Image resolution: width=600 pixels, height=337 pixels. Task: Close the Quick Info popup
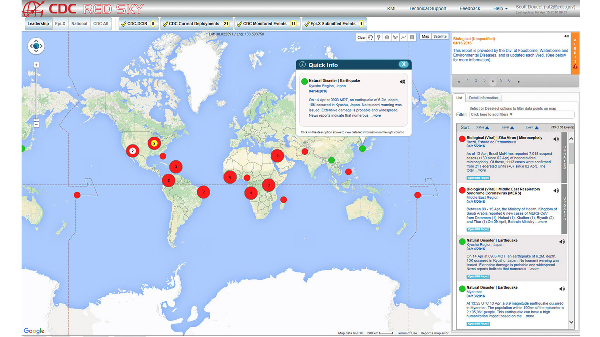[x=403, y=64]
